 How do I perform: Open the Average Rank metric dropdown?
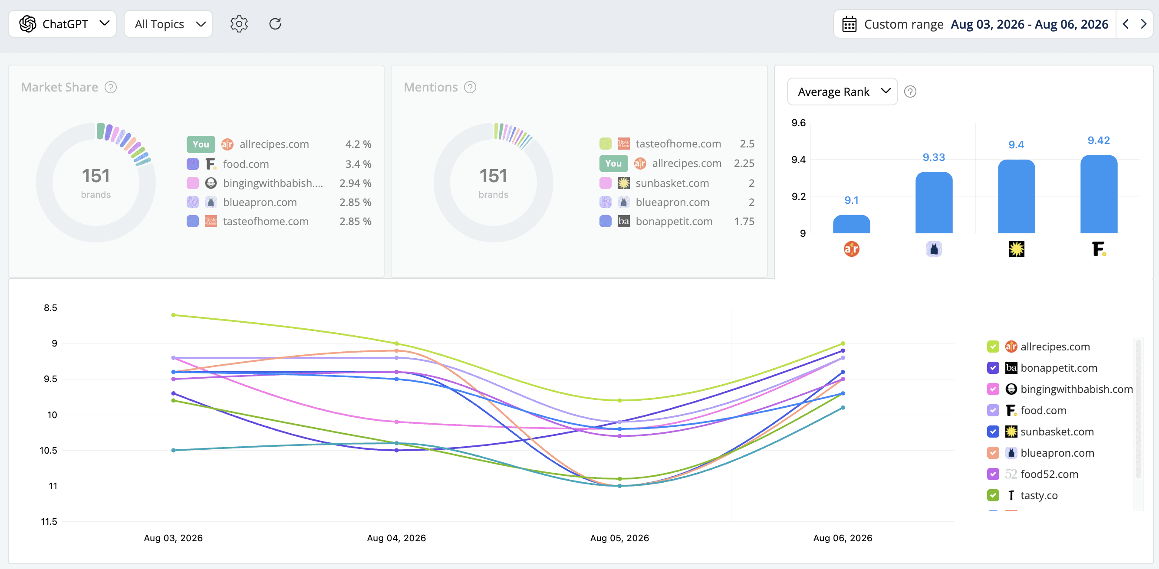click(842, 92)
